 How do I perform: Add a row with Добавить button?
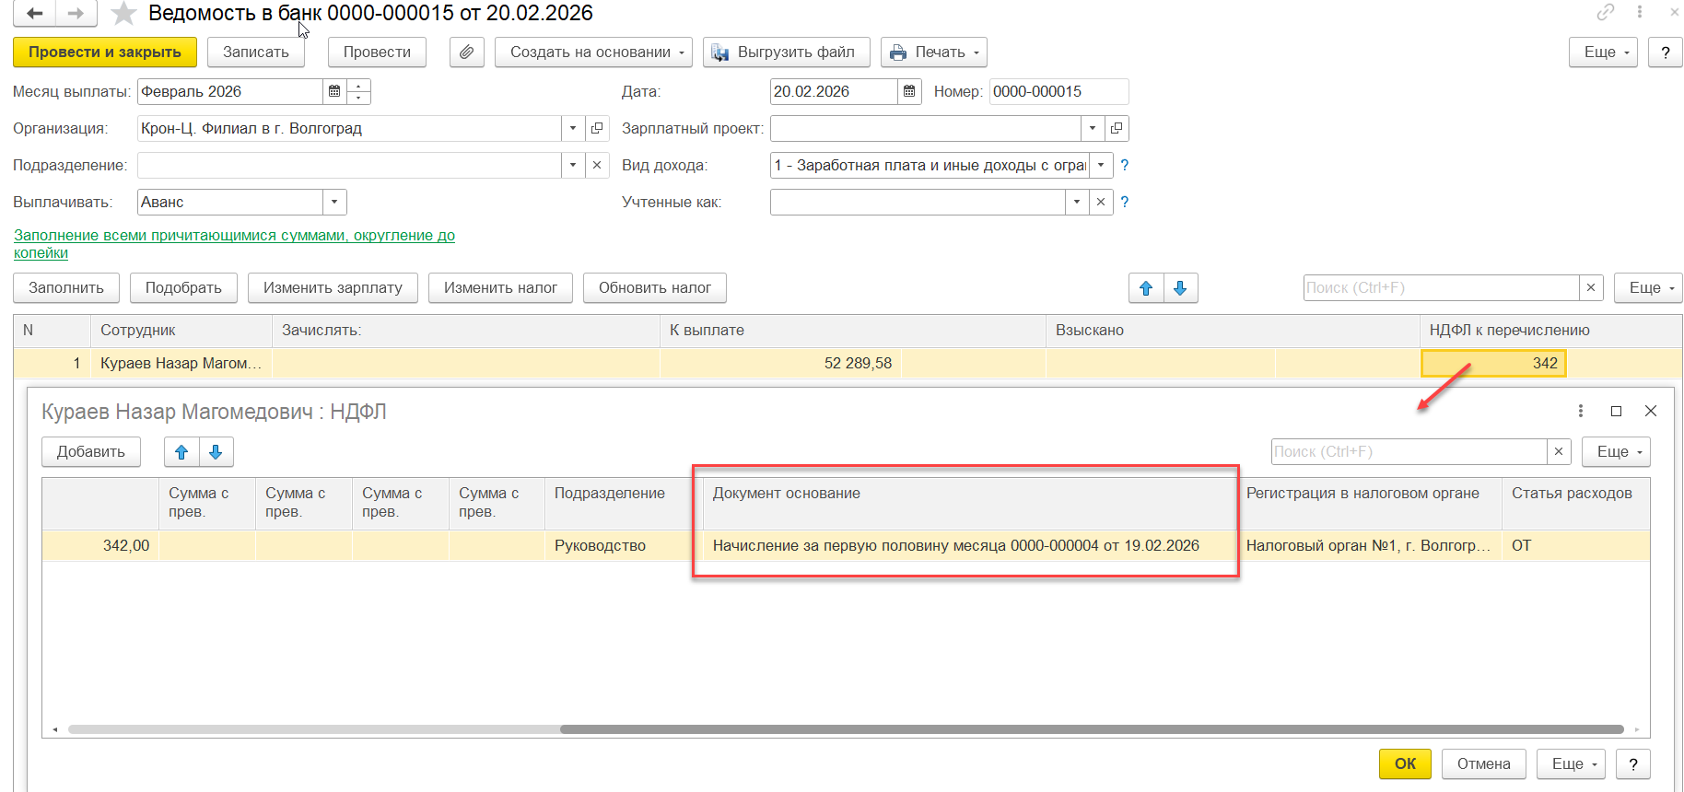91,452
